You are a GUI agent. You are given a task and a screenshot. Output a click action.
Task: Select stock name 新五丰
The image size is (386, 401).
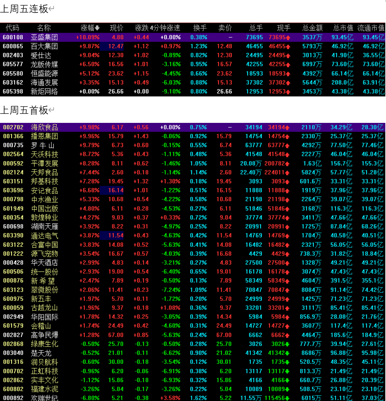tap(41, 299)
